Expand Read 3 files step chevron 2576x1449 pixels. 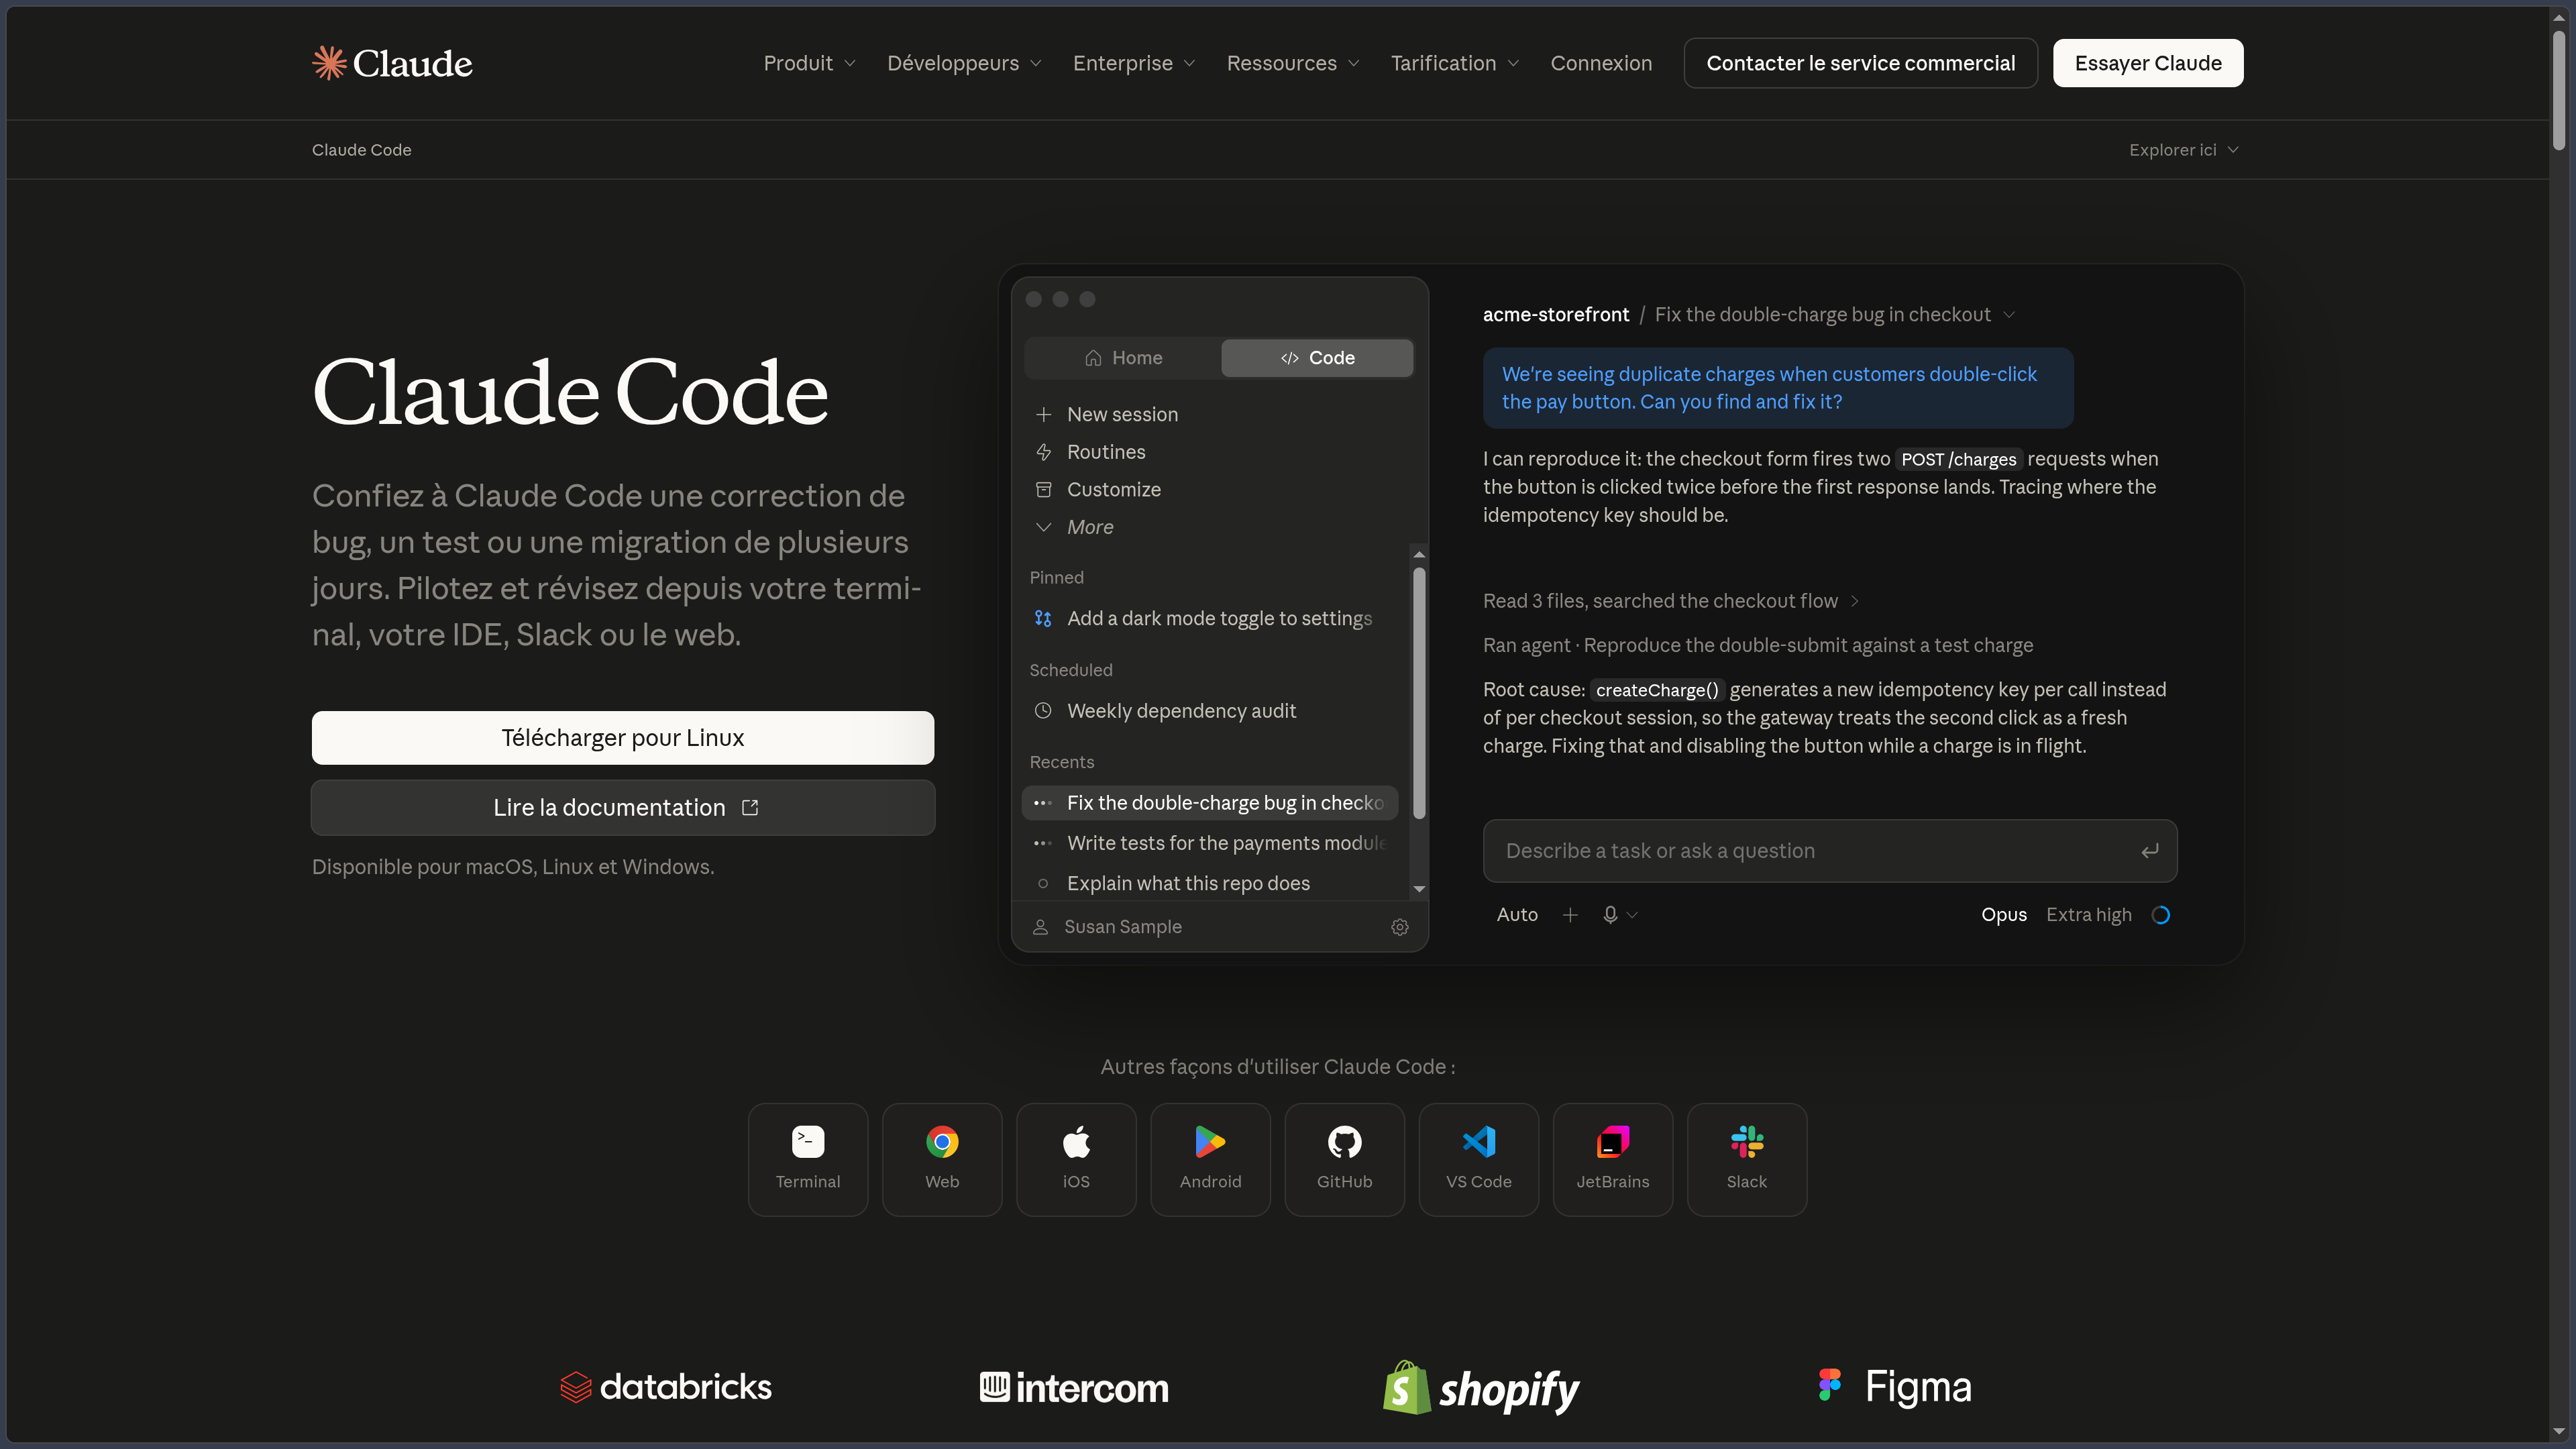tap(1854, 601)
